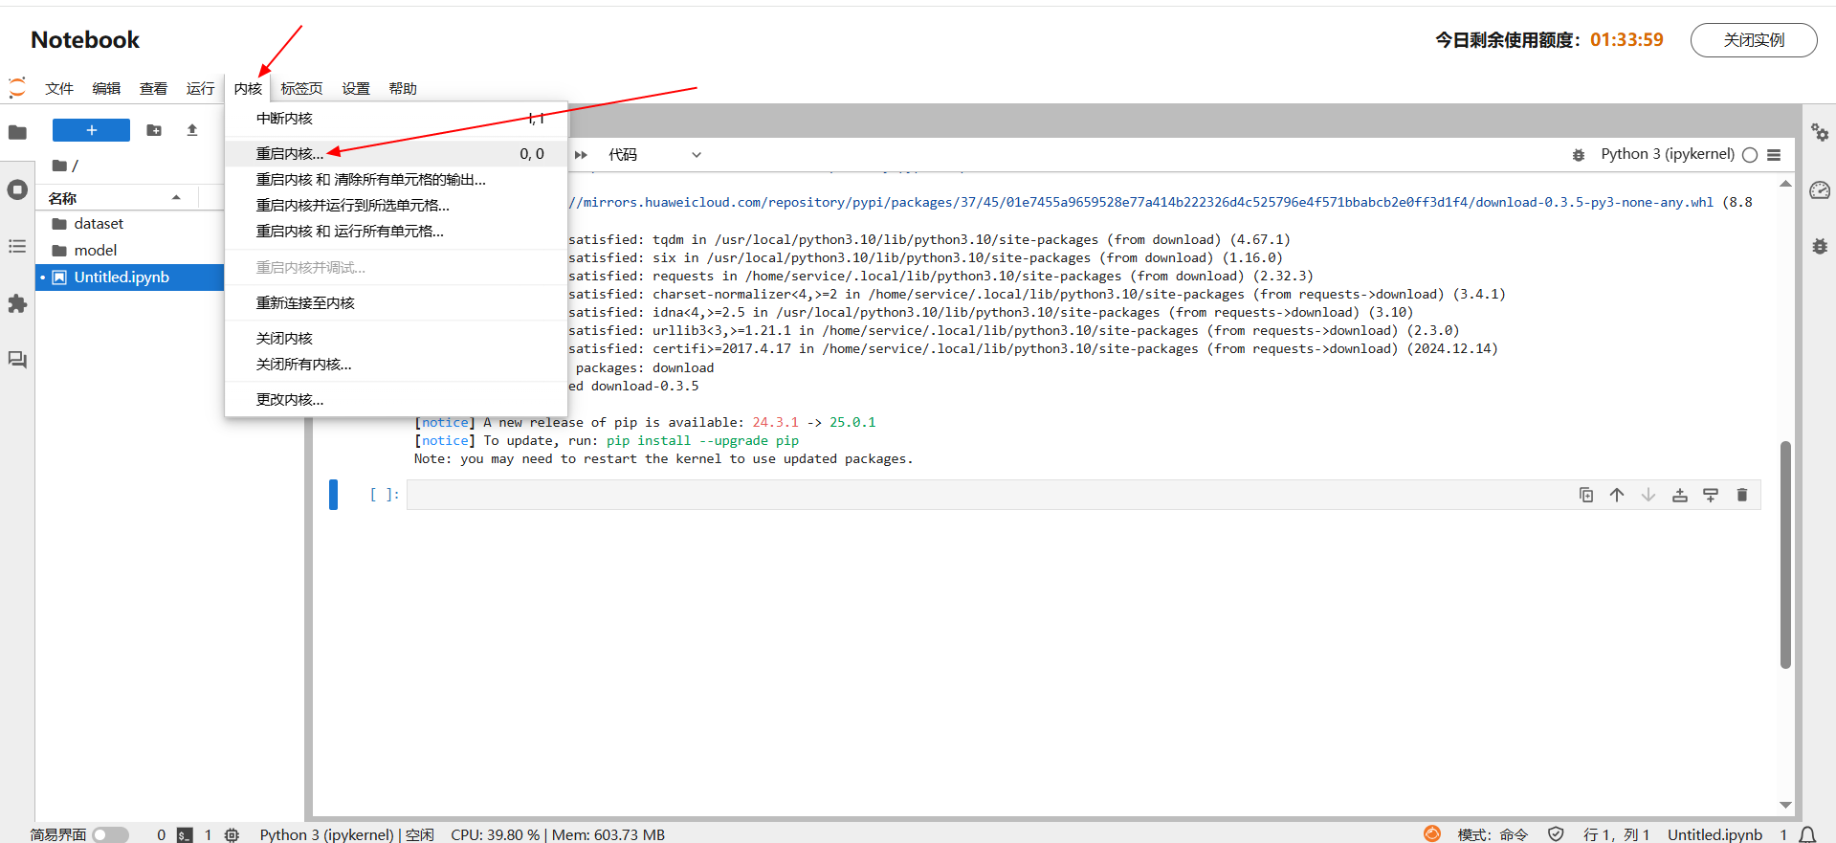Click the upload files icon

pyautogui.click(x=192, y=130)
